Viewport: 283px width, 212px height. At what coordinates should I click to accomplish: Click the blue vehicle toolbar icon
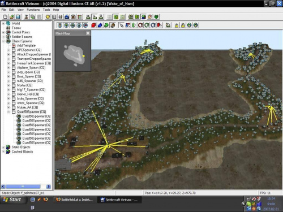[67, 17]
